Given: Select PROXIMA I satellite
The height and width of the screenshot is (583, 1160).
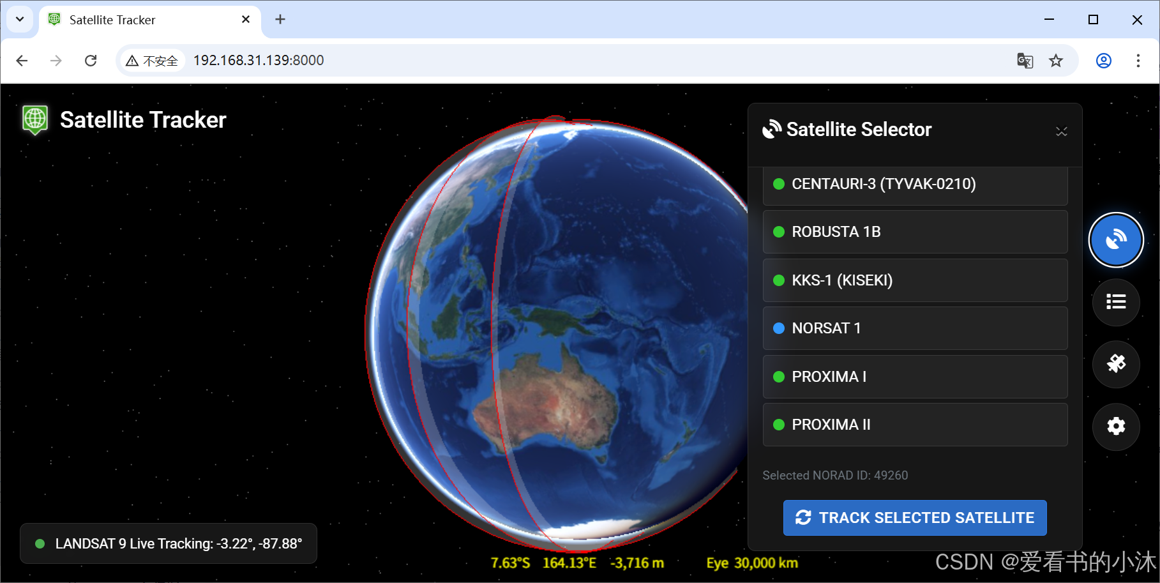Looking at the screenshot, I should point(915,377).
